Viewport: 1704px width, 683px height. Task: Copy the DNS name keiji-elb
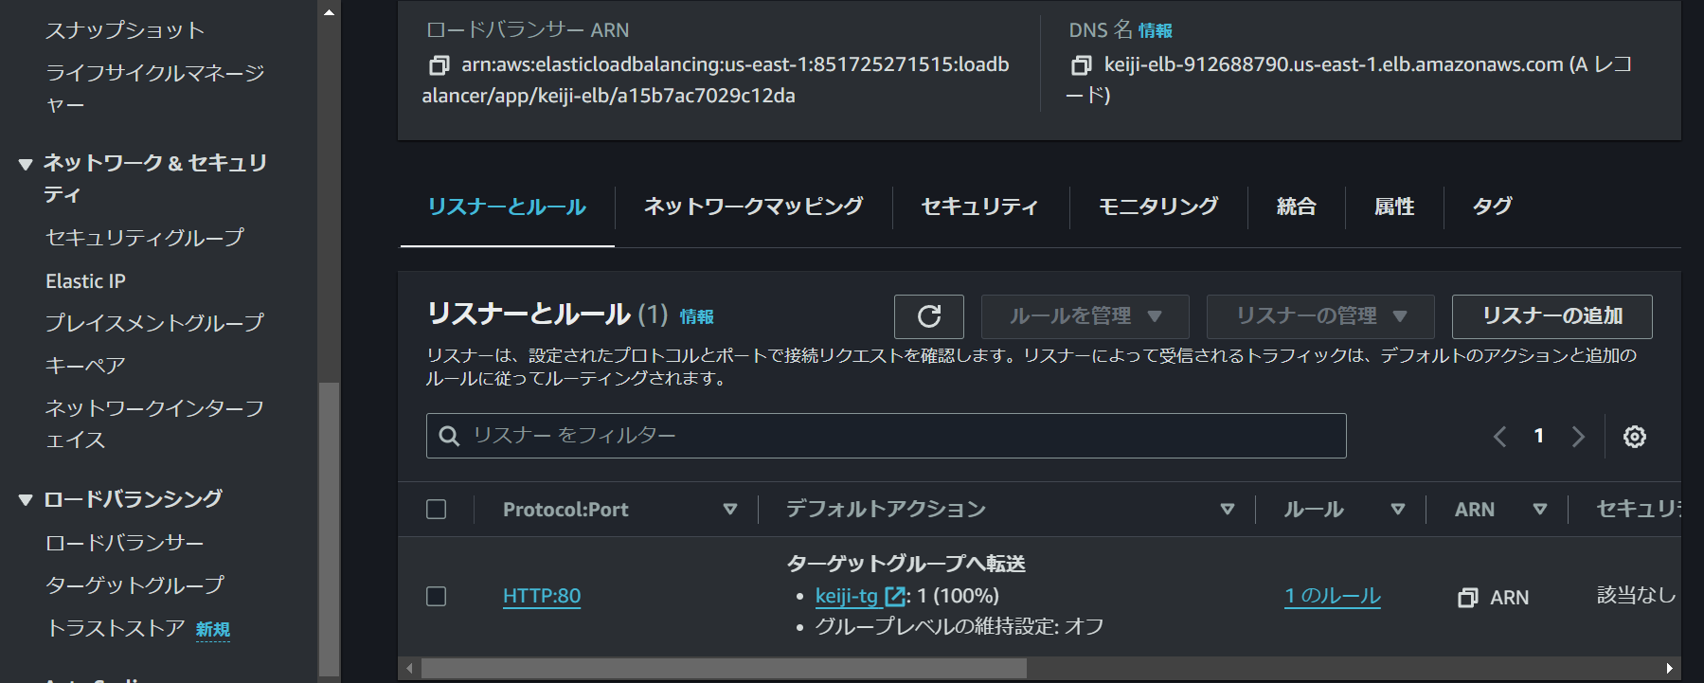click(x=1081, y=65)
